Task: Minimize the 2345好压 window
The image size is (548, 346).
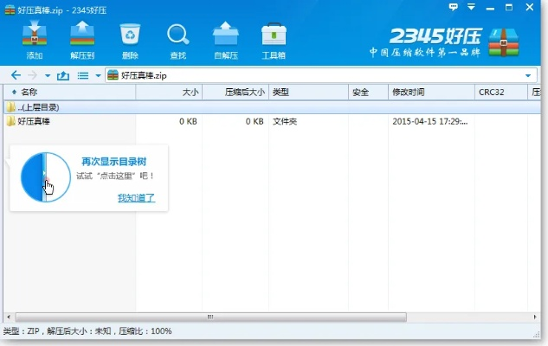Action: (490, 7)
